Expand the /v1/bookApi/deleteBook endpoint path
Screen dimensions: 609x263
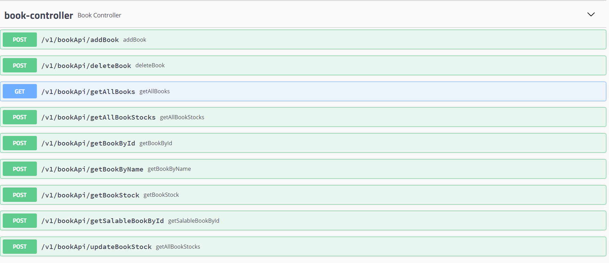(x=86, y=66)
